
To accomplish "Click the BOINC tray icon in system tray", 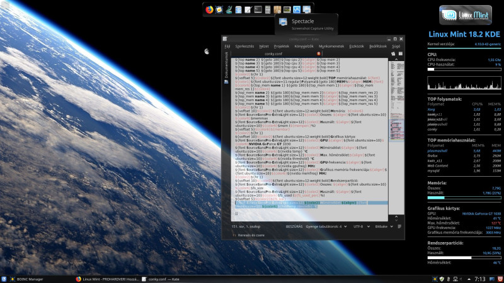I will [435, 279].
